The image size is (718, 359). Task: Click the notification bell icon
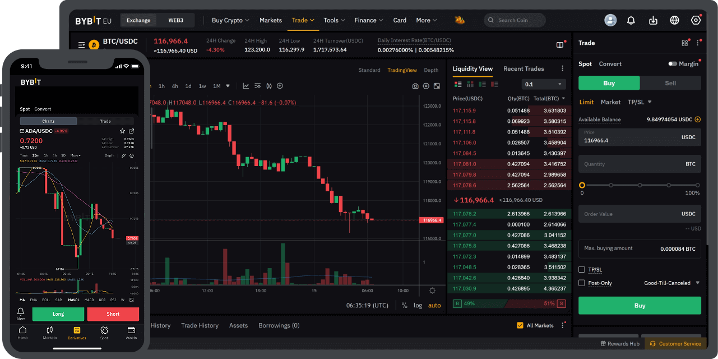(631, 20)
